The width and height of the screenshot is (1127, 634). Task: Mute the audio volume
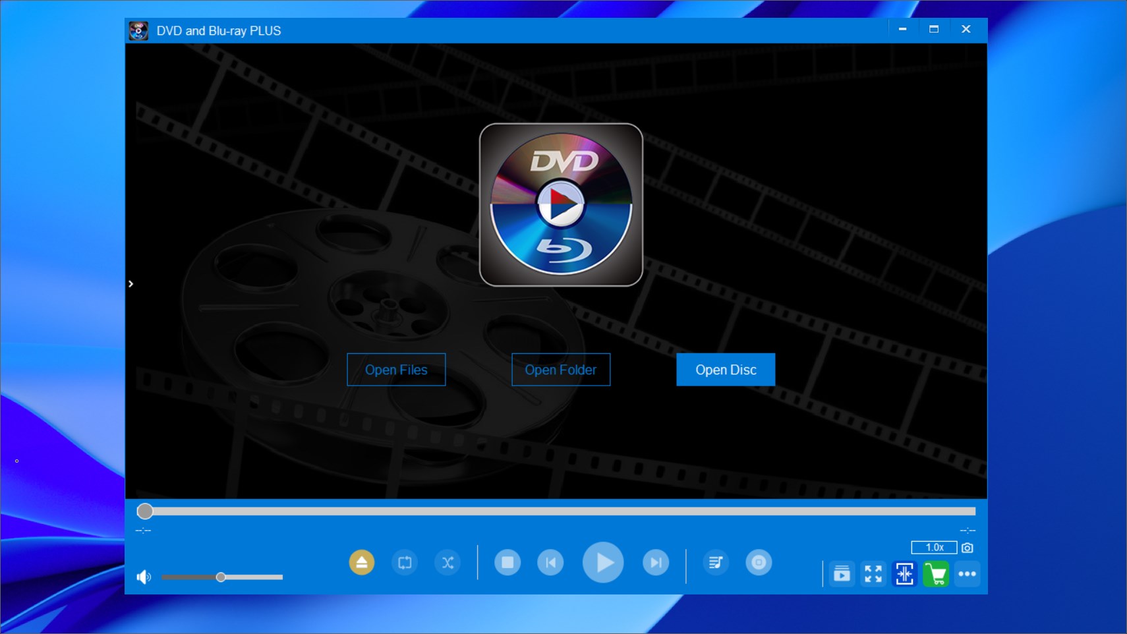(144, 577)
